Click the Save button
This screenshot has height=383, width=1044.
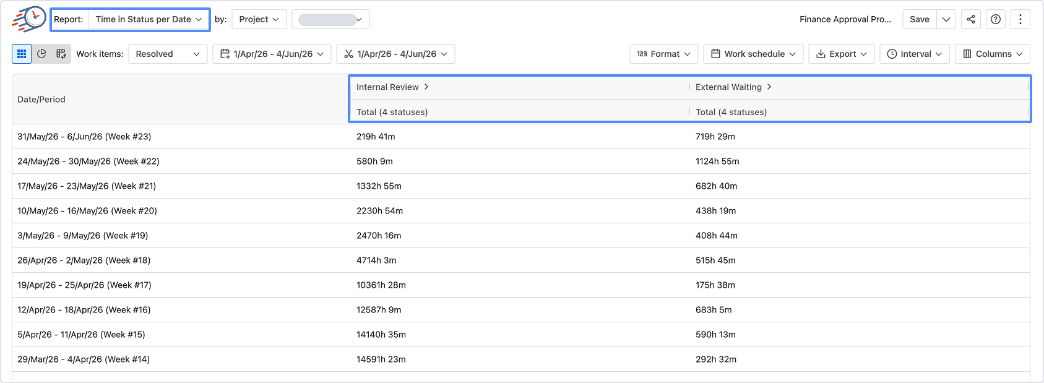point(920,19)
